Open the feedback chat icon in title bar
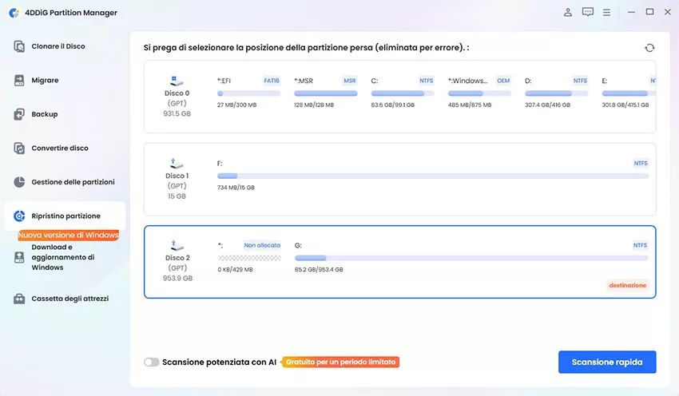679x396 pixels. (588, 12)
